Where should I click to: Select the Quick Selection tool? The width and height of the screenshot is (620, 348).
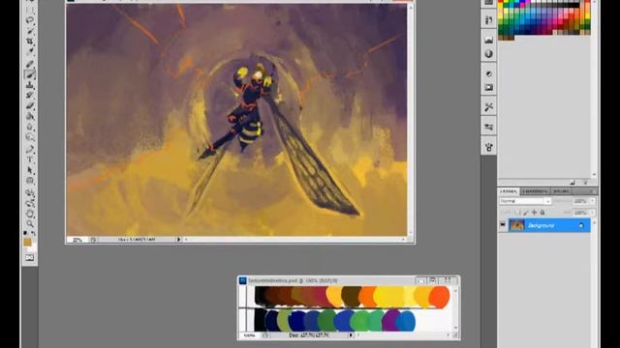[30, 30]
